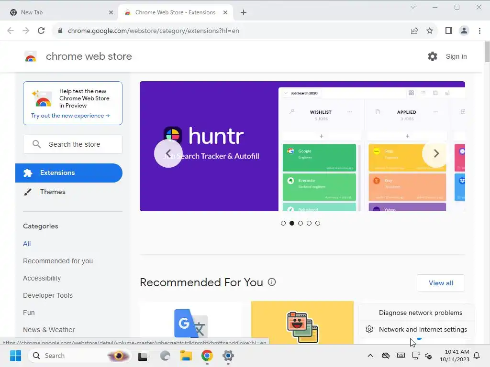The height and width of the screenshot is (367, 490).
Task: Share this page via share icon
Action: (414, 31)
